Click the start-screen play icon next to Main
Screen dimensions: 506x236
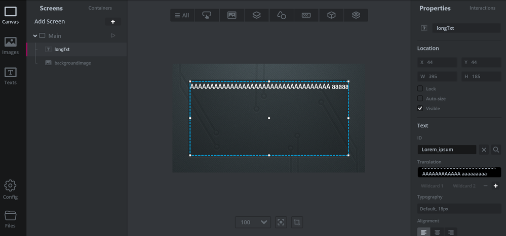(113, 35)
